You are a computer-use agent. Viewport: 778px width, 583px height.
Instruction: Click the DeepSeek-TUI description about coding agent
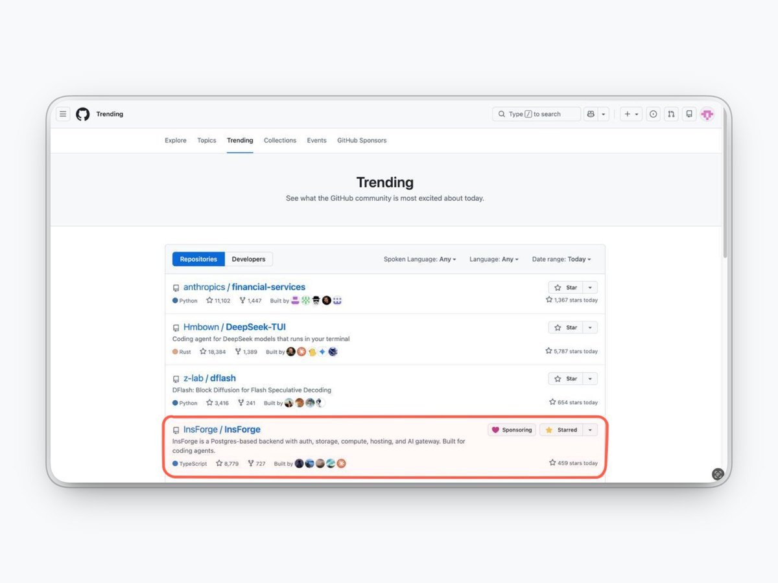click(261, 339)
